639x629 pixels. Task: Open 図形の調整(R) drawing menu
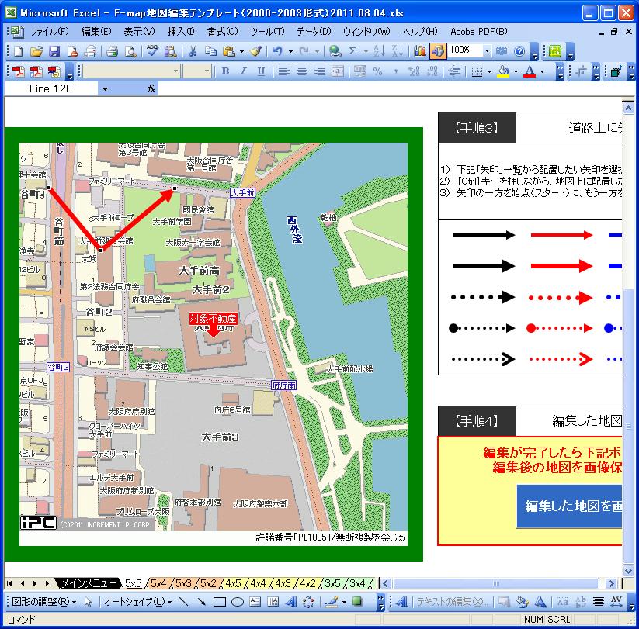pos(43,601)
